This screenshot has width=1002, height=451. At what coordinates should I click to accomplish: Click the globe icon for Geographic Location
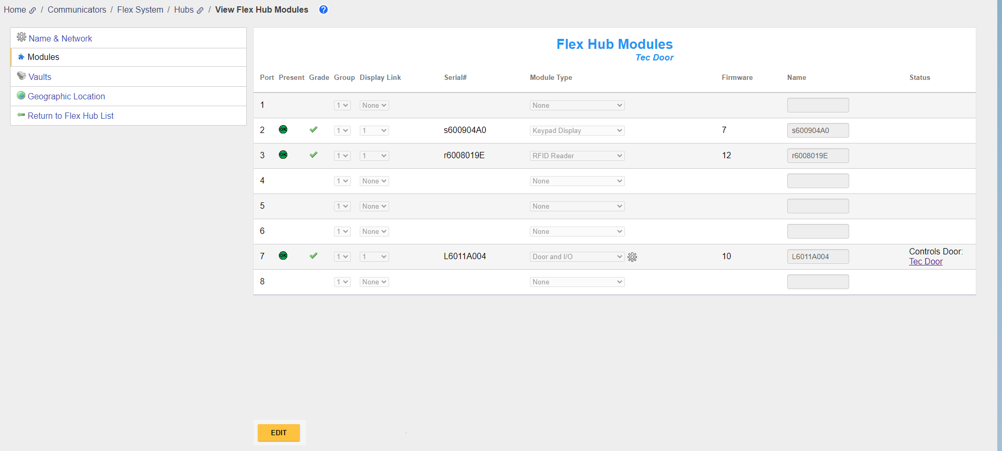point(21,96)
